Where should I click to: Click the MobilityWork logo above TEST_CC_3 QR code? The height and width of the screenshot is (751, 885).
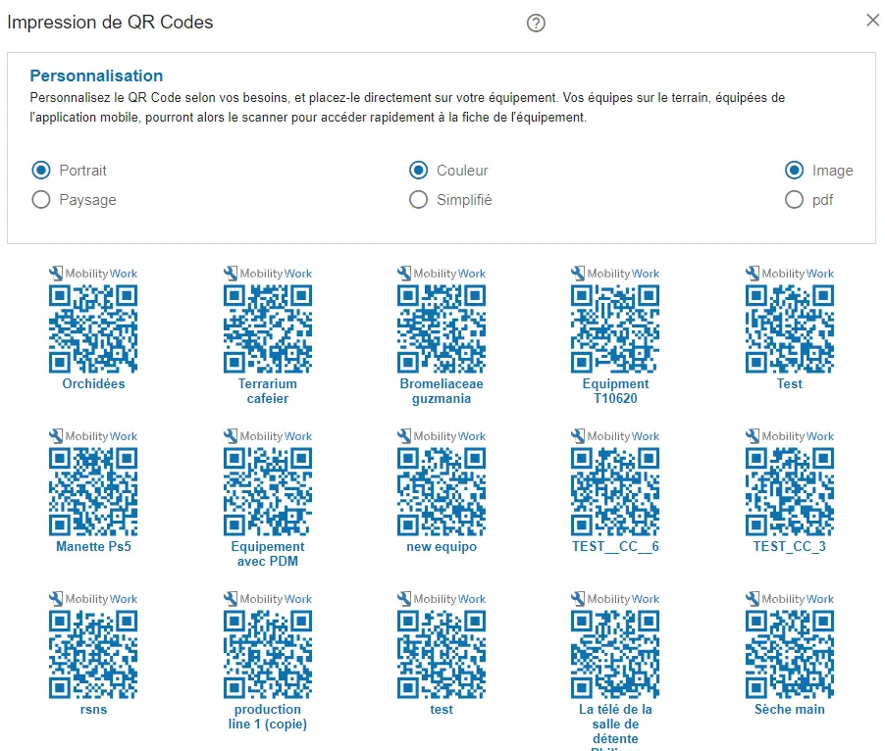(x=790, y=436)
